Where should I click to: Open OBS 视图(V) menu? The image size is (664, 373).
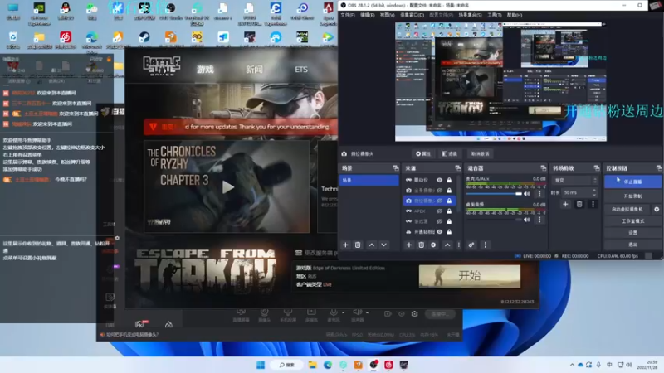(x=387, y=15)
